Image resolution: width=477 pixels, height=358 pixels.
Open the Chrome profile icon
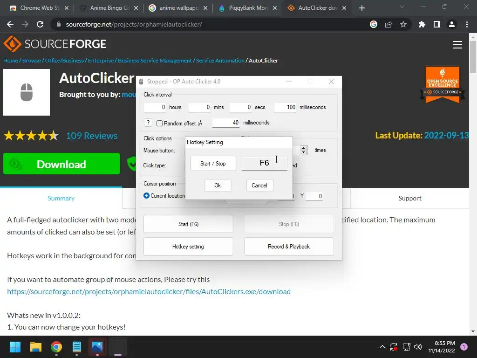click(452, 24)
